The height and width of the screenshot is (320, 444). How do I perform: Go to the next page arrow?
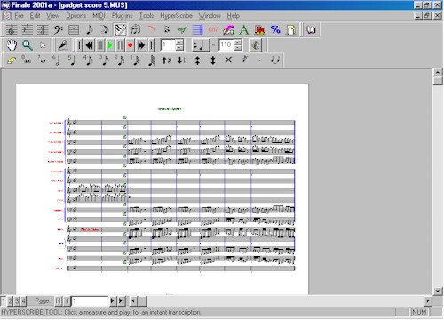112,301
